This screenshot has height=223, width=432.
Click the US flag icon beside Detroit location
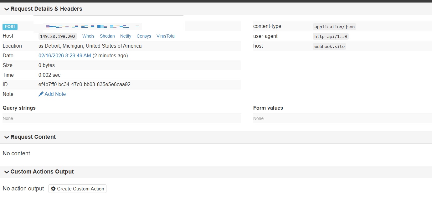(x=40, y=46)
